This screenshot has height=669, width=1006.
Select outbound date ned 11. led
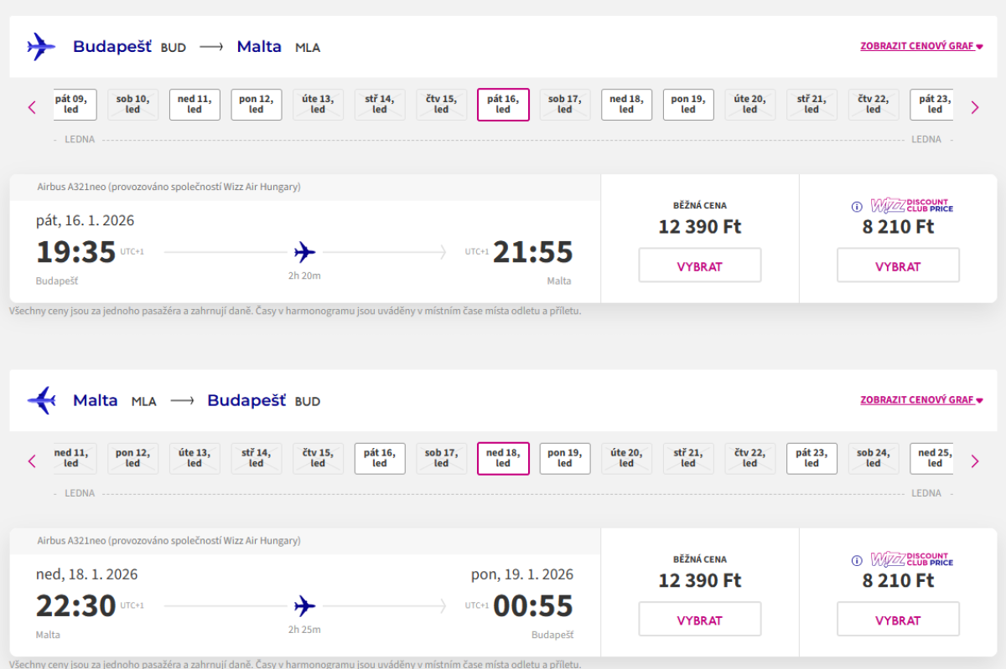[x=194, y=104]
